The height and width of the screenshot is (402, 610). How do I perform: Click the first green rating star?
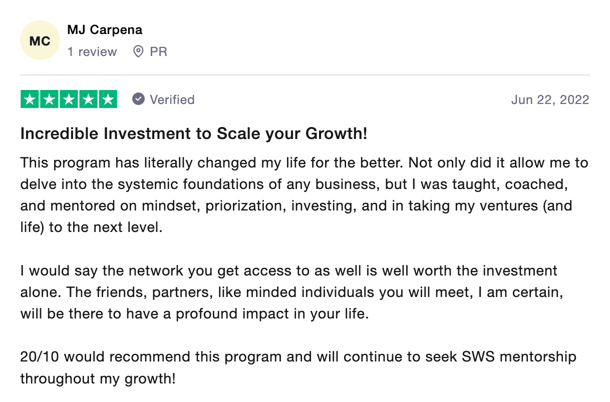(30, 99)
